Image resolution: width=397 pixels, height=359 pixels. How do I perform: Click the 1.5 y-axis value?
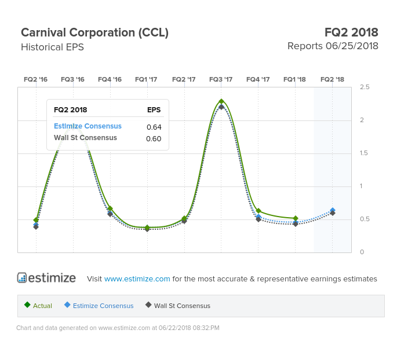click(364, 153)
